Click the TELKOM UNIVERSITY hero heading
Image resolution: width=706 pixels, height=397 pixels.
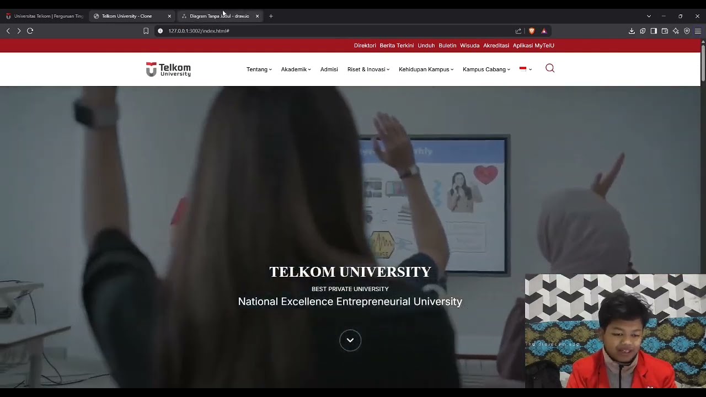click(x=350, y=272)
